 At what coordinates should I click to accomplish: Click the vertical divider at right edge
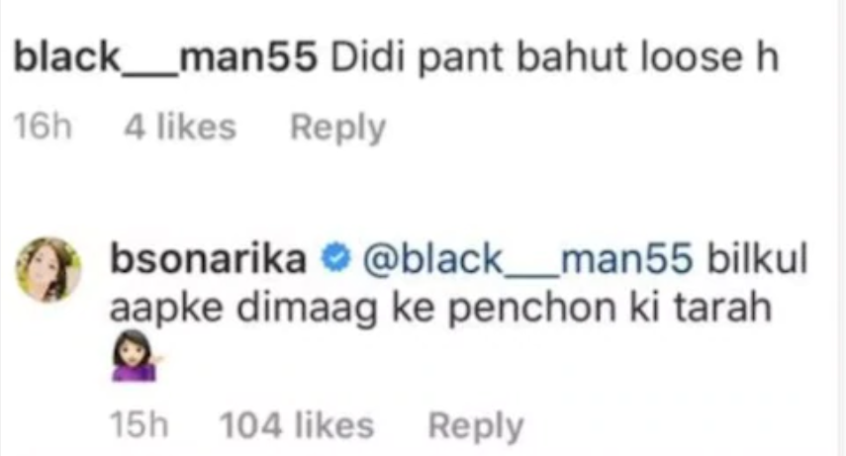[x=841, y=228]
